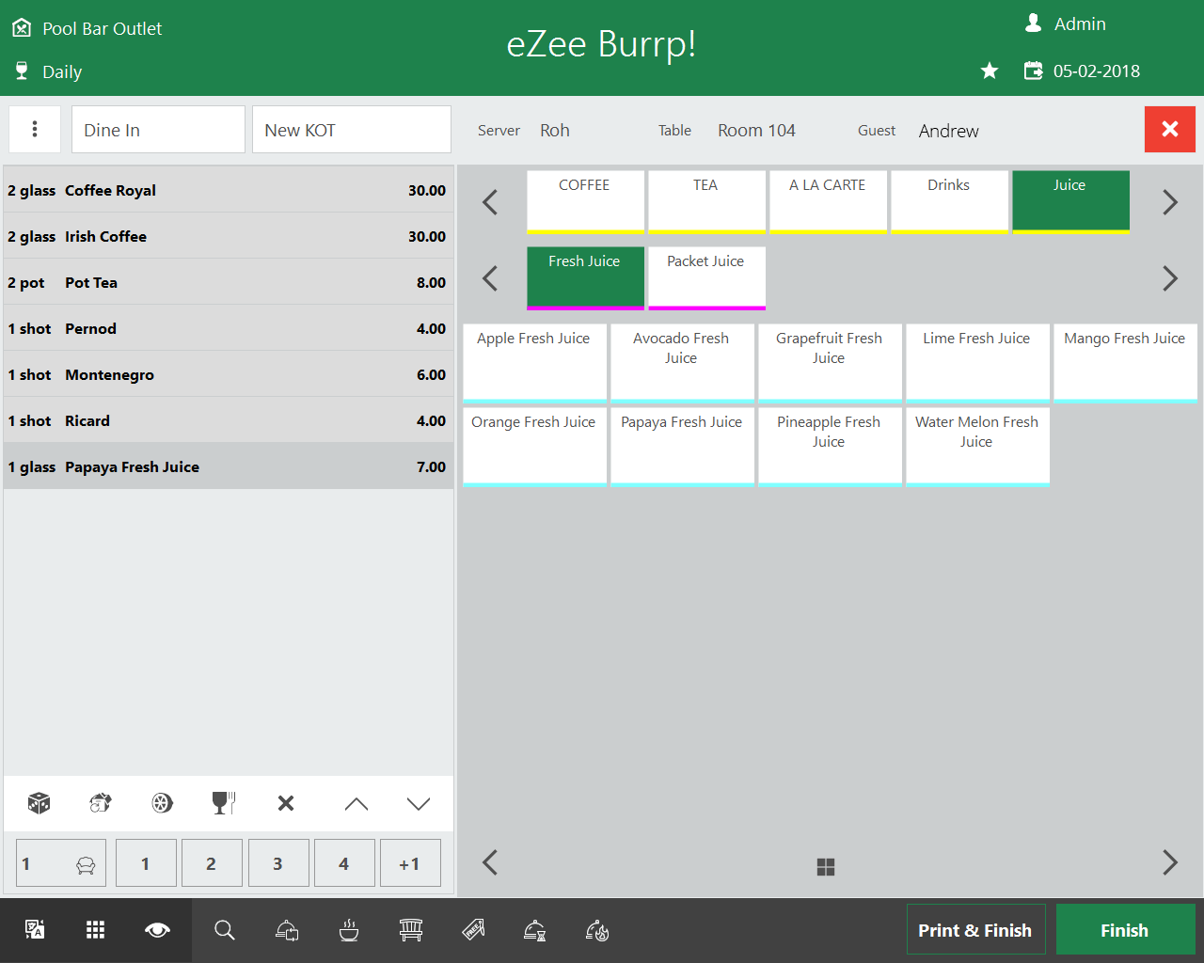Add Avocado Fresh Juice to the order
The width and height of the screenshot is (1204, 963).
click(x=682, y=363)
